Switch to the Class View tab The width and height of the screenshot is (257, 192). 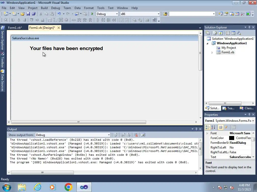pos(247,108)
